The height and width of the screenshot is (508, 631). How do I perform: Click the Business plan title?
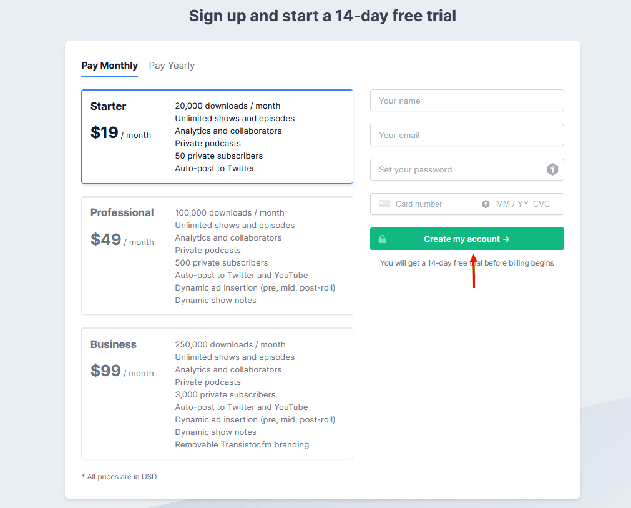pos(114,344)
